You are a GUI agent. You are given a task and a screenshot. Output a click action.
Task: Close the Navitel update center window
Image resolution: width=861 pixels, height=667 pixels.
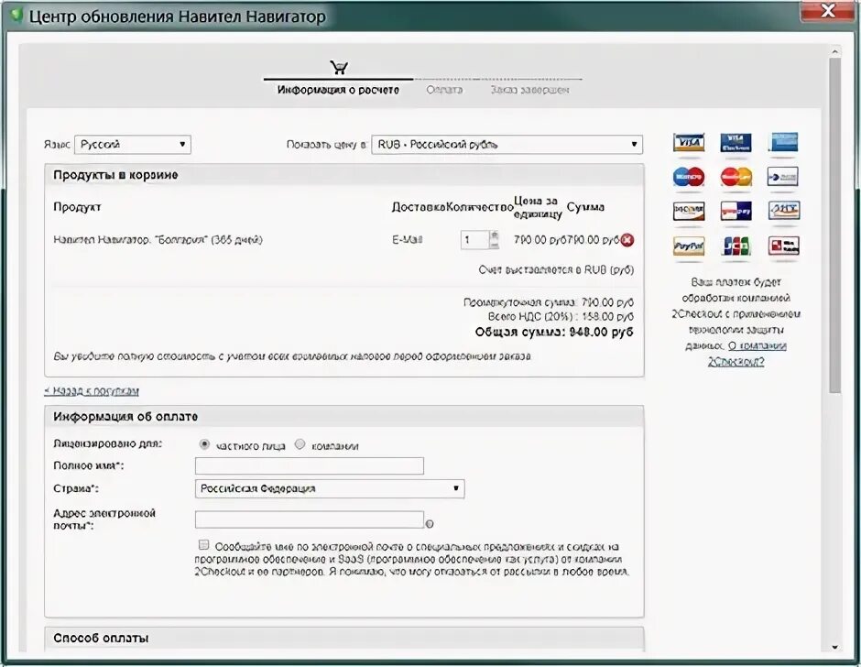point(829,10)
